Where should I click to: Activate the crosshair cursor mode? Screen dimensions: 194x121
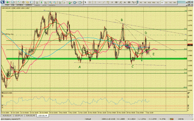pyautogui.click(x=90, y=2)
